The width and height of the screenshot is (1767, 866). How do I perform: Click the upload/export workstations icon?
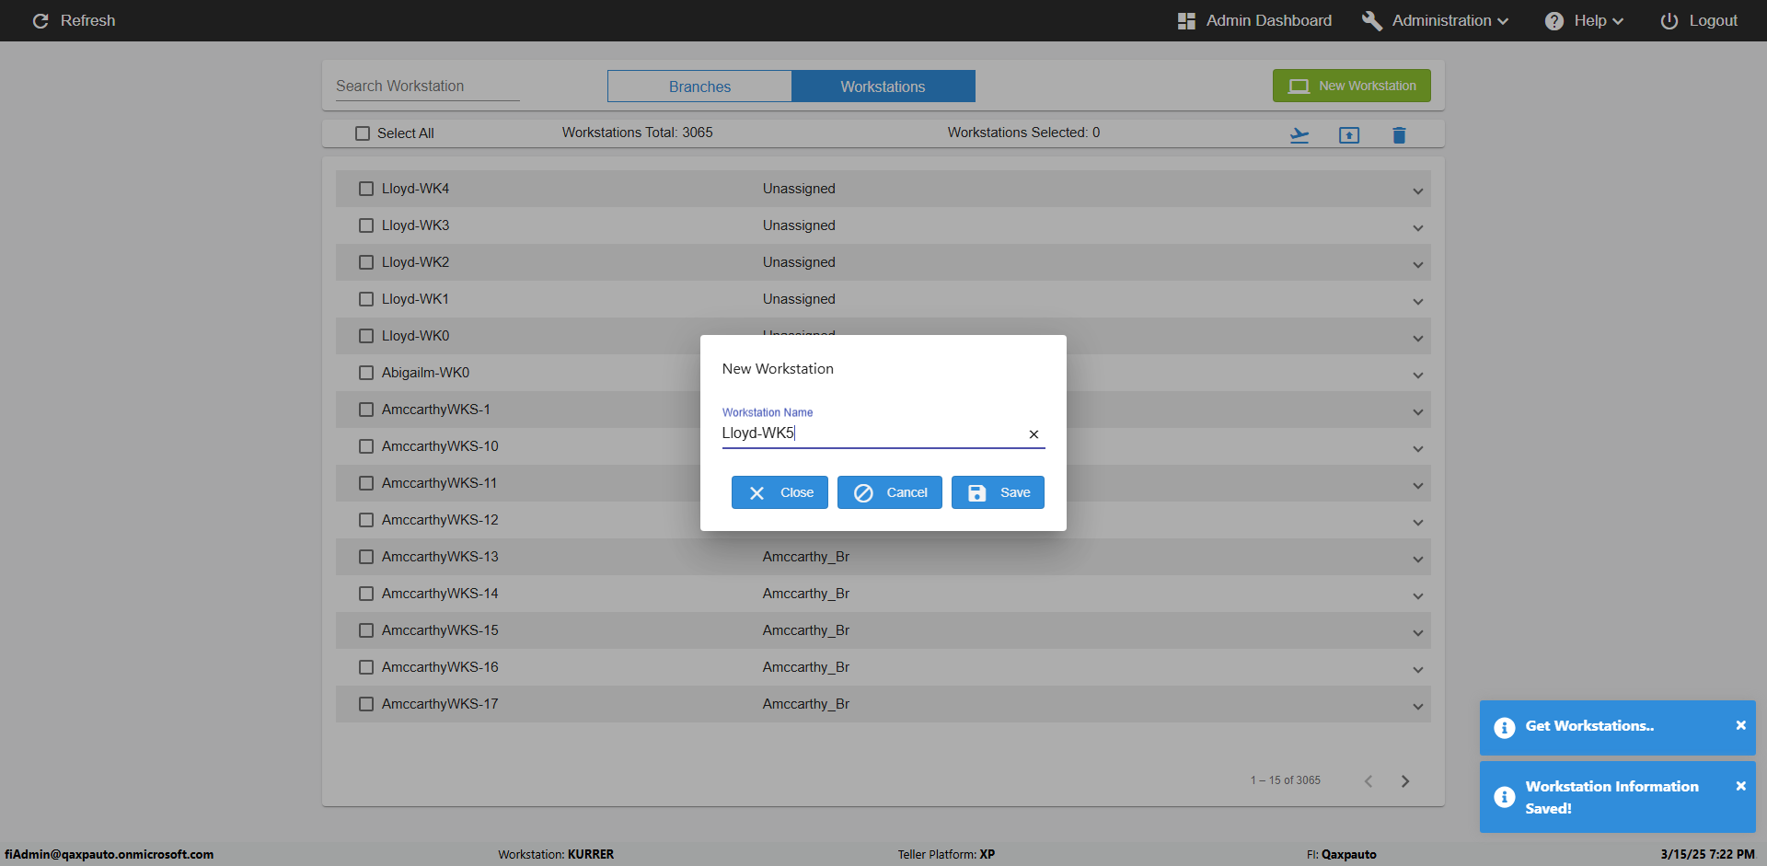click(x=1349, y=135)
